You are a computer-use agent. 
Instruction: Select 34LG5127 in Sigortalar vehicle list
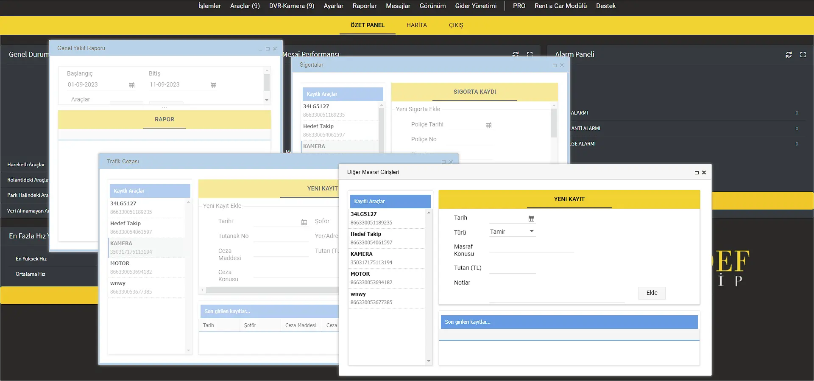(340, 110)
